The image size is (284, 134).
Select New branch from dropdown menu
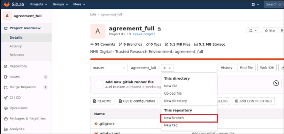click(x=189, y=118)
